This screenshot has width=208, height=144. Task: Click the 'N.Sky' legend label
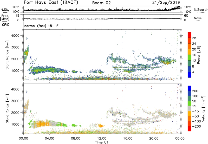pos(5,10)
